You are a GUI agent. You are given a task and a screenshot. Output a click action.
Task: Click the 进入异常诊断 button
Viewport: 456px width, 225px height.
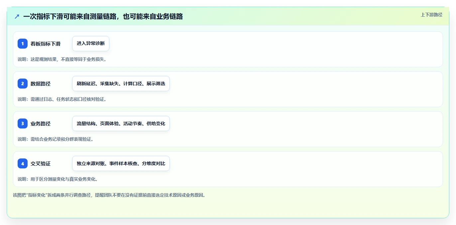tap(91, 44)
